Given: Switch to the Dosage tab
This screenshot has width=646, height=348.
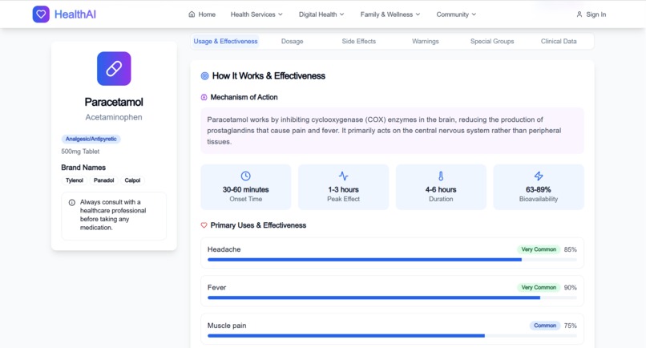Looking at the screenshot, I should pos(292,41).
